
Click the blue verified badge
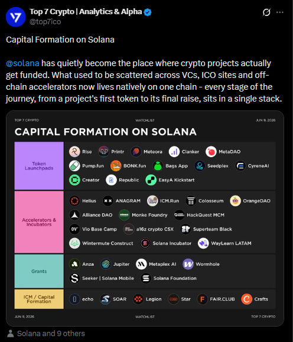pyautogui.click(x=148, y=12)
